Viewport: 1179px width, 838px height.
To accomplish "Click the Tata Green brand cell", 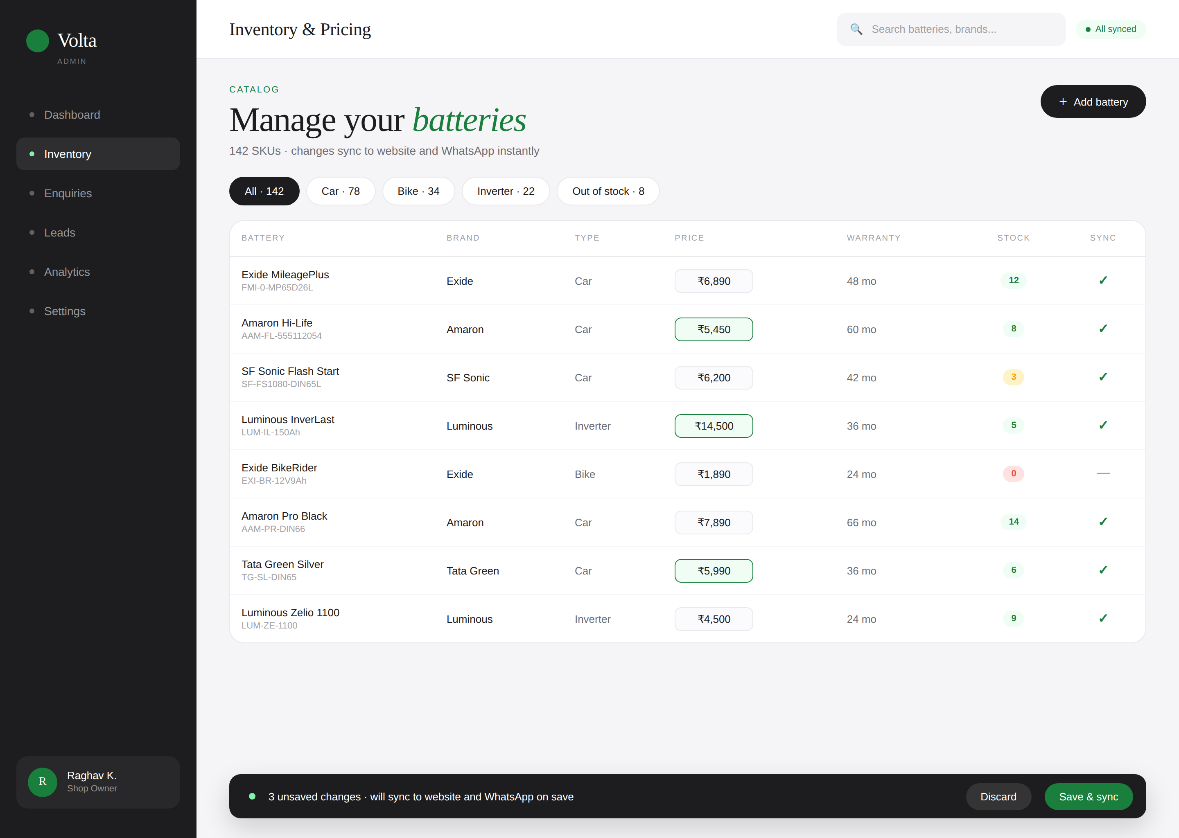I will tap(472, 571).
